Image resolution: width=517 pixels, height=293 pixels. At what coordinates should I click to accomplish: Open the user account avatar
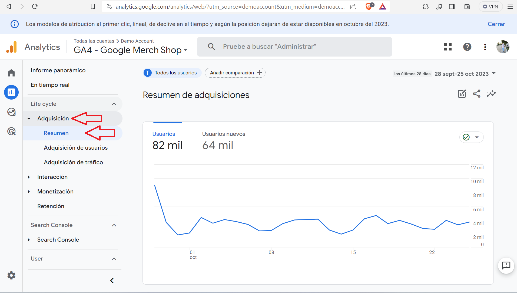[x=503, y=47]
